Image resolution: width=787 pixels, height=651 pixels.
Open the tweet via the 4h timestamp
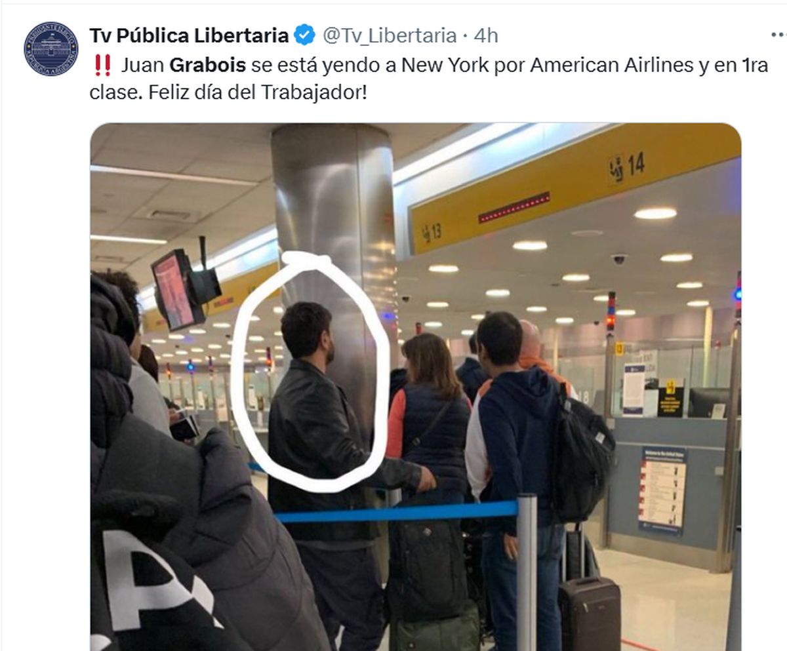485,35
